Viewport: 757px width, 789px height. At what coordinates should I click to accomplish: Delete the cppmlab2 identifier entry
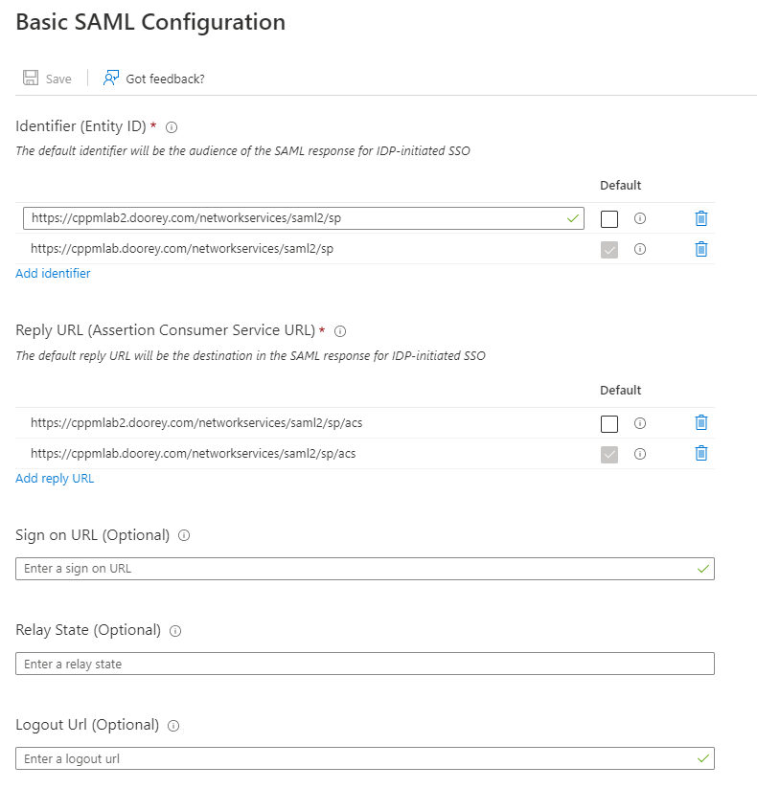coord(700,218)
